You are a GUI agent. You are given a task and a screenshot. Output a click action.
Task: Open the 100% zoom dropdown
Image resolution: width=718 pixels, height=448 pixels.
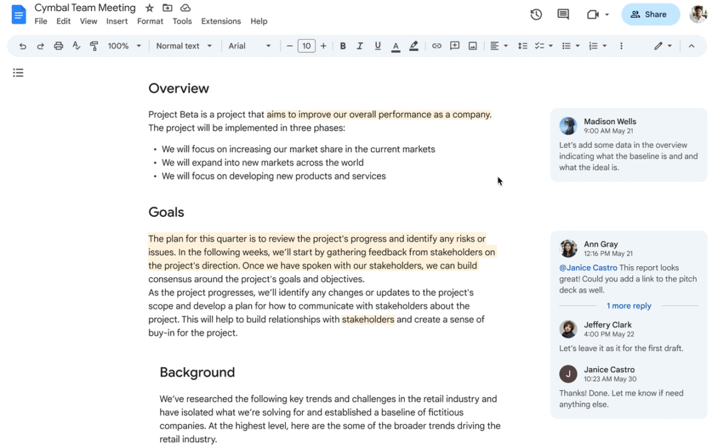[124, 46]
